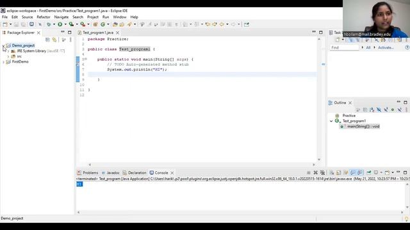Select Practice package in Outline
Image resolution: width=410 pixels, height=230 pixels.
click(x=348, y=116)
